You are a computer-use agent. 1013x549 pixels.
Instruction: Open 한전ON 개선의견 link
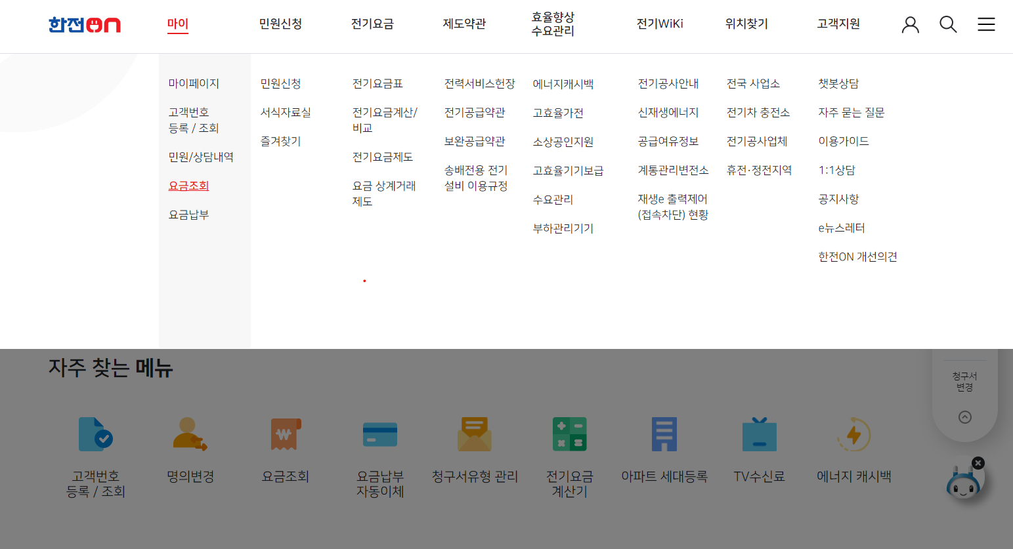click(857, 257)
